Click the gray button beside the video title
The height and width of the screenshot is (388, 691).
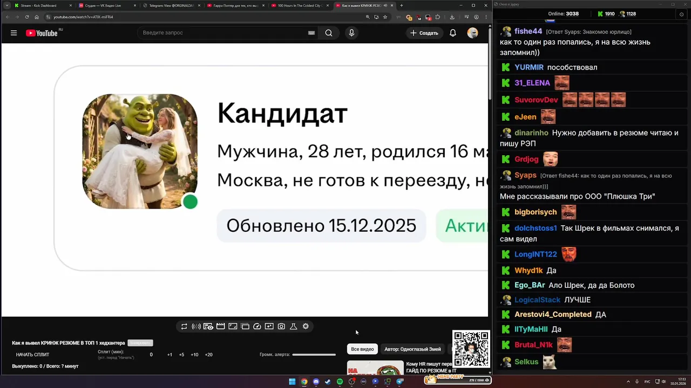(x=140, y=343)
